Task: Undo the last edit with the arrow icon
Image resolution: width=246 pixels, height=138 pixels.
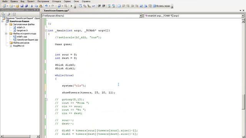Action: (46, 6)
